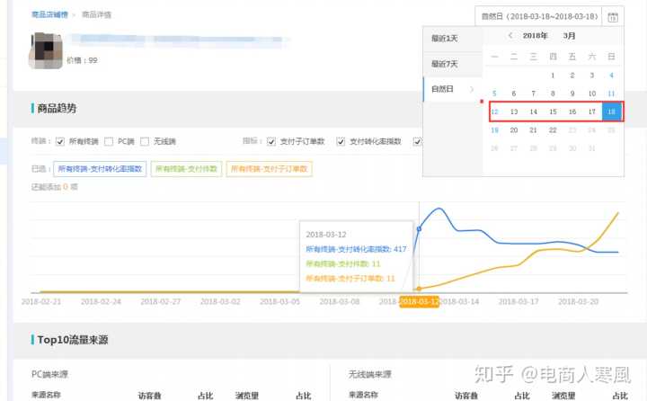The image size is (647, 401).
Task: Toggle the 所有终端 checkbox
Action: 60,141
